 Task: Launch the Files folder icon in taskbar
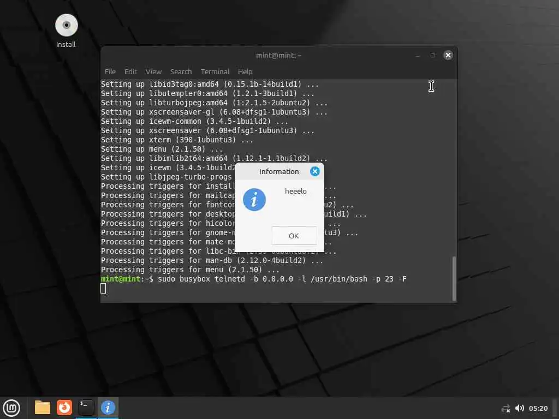tap(43, 408)
